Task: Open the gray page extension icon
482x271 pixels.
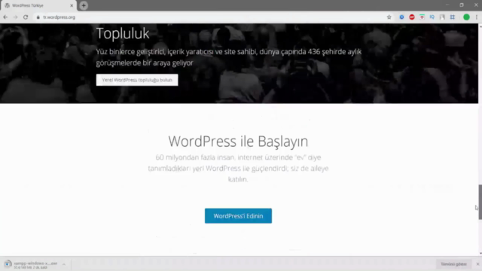Action: (x=442, y=17)
